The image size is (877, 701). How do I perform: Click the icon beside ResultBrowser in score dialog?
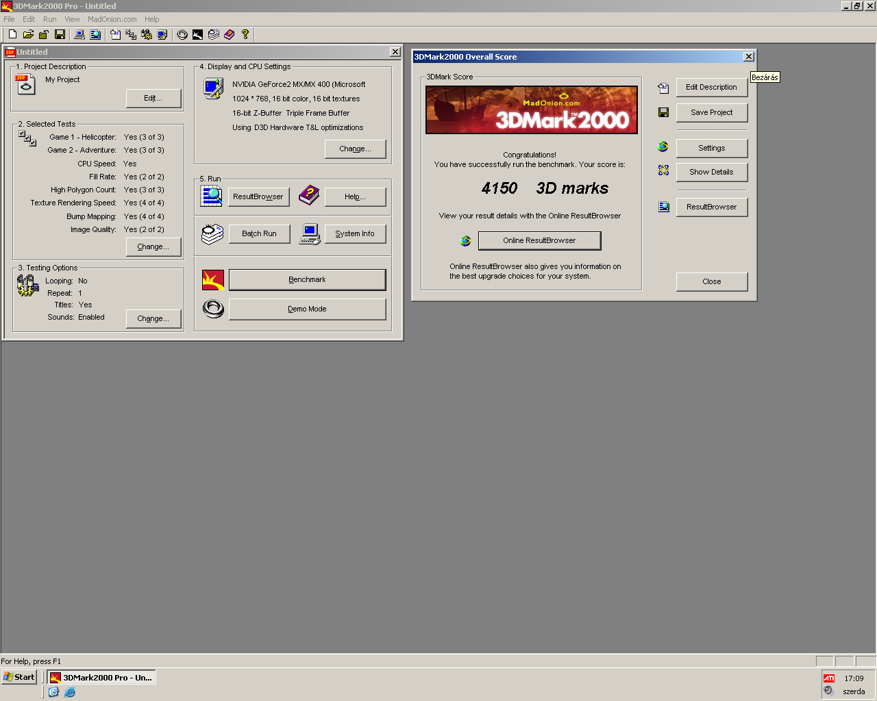click(663, 207)
